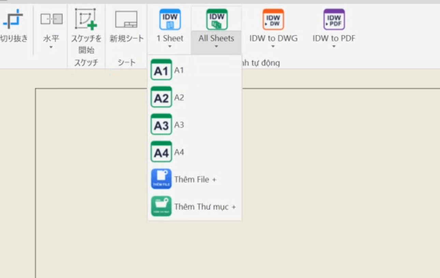Click the 'All Sheets' button label
Viewport: 440px width, 278px height.
216,38
